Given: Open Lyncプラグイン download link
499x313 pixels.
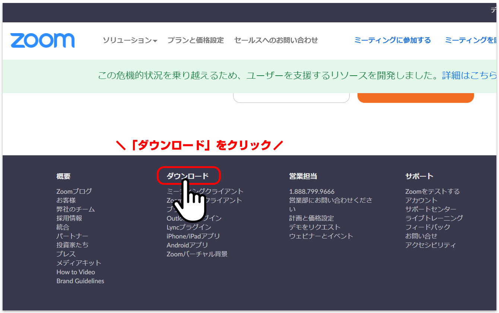Looking at the screenshot, I should (189, 227).
